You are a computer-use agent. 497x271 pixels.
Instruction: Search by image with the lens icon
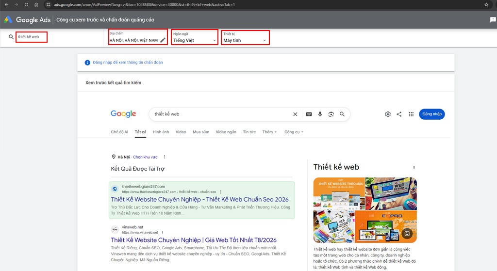(331, 114)
